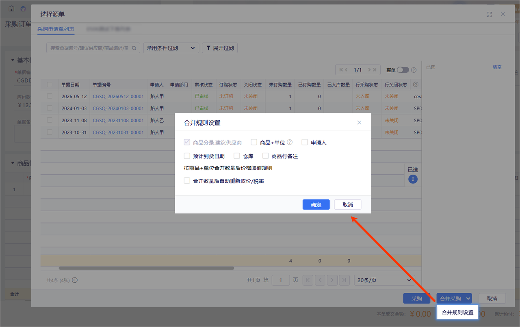Click the help icon beside 商品+单位
The height and width of the screenshot is (327, 520).
(290, 142)
